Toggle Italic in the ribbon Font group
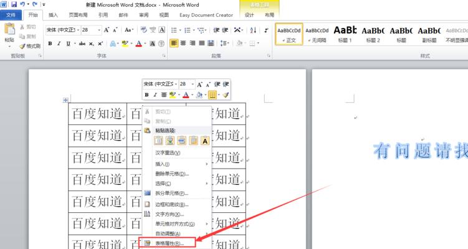Screen dimensions: 468x249 pyautogui.click(x=59, y=44)
